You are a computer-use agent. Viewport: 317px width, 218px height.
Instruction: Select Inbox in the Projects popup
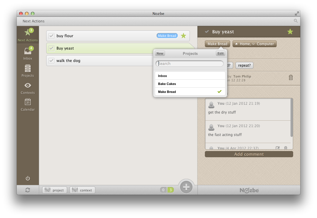pos(190,76)
